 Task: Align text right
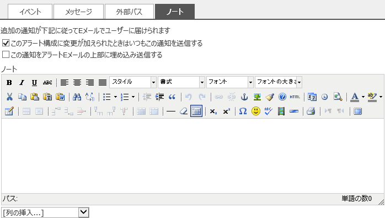[90, 83]
